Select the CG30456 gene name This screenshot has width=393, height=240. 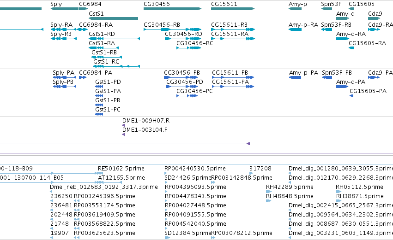[157, 4]
